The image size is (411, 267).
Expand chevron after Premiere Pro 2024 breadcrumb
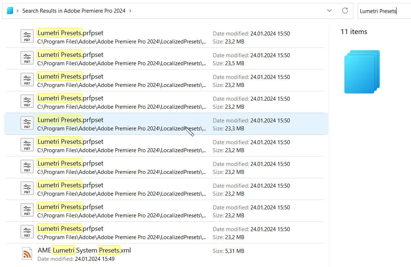[x=130, y=11]
